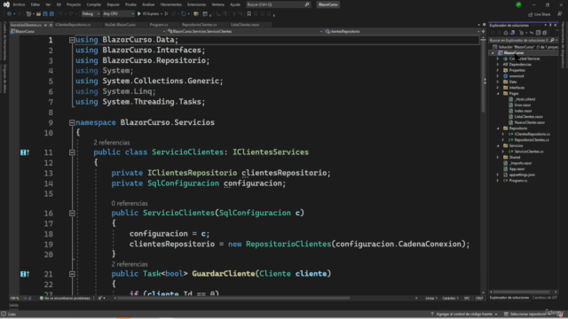The width and height of the screenshot is (568, 319).
Task: Click the switch views icon in Solution Explorer
Action: pyautogui.click(x=512, y=33)
